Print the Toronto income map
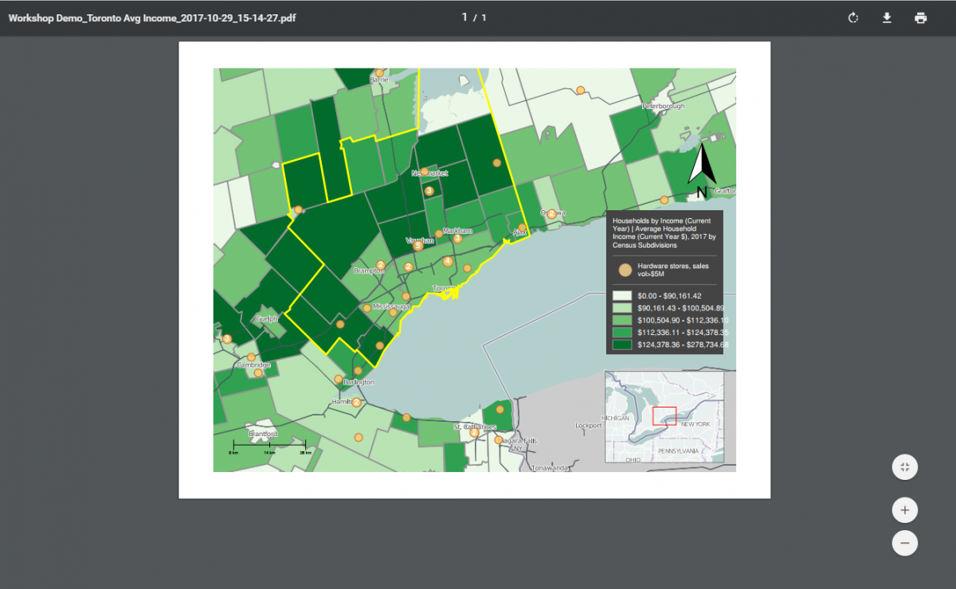The height and width of the screenshot is (589, 956). tap(921, 18)
